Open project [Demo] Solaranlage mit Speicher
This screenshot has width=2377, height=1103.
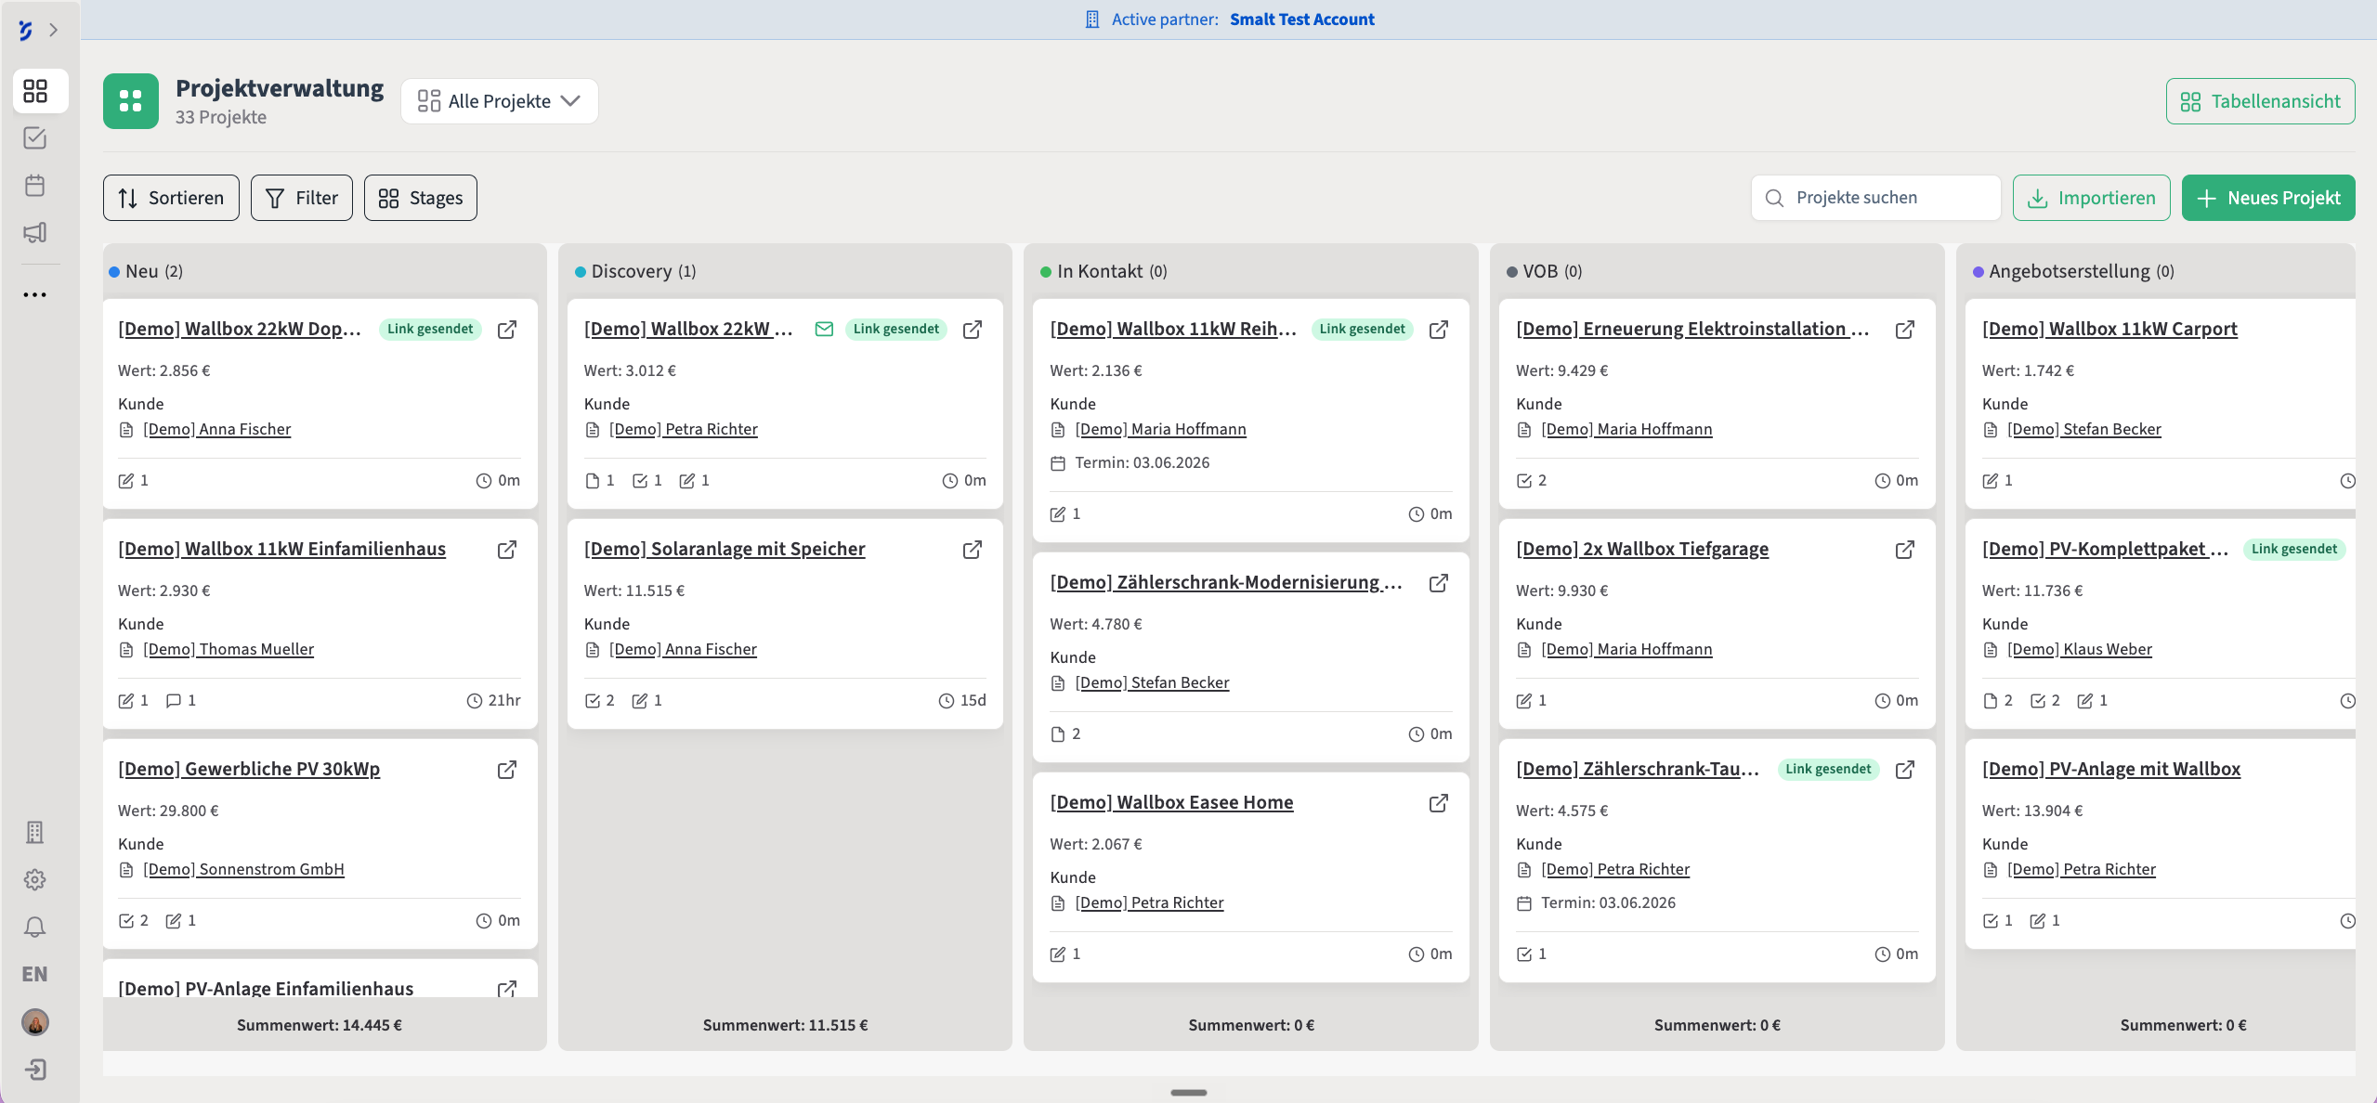pos(725,549)
